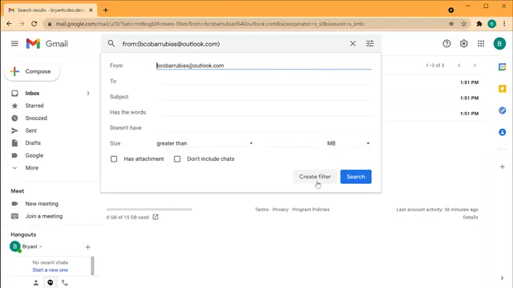Click the From input field

(x=264, y=66)
